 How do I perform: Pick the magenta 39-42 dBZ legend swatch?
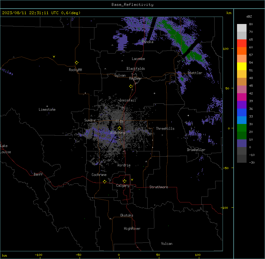(242, 97)
